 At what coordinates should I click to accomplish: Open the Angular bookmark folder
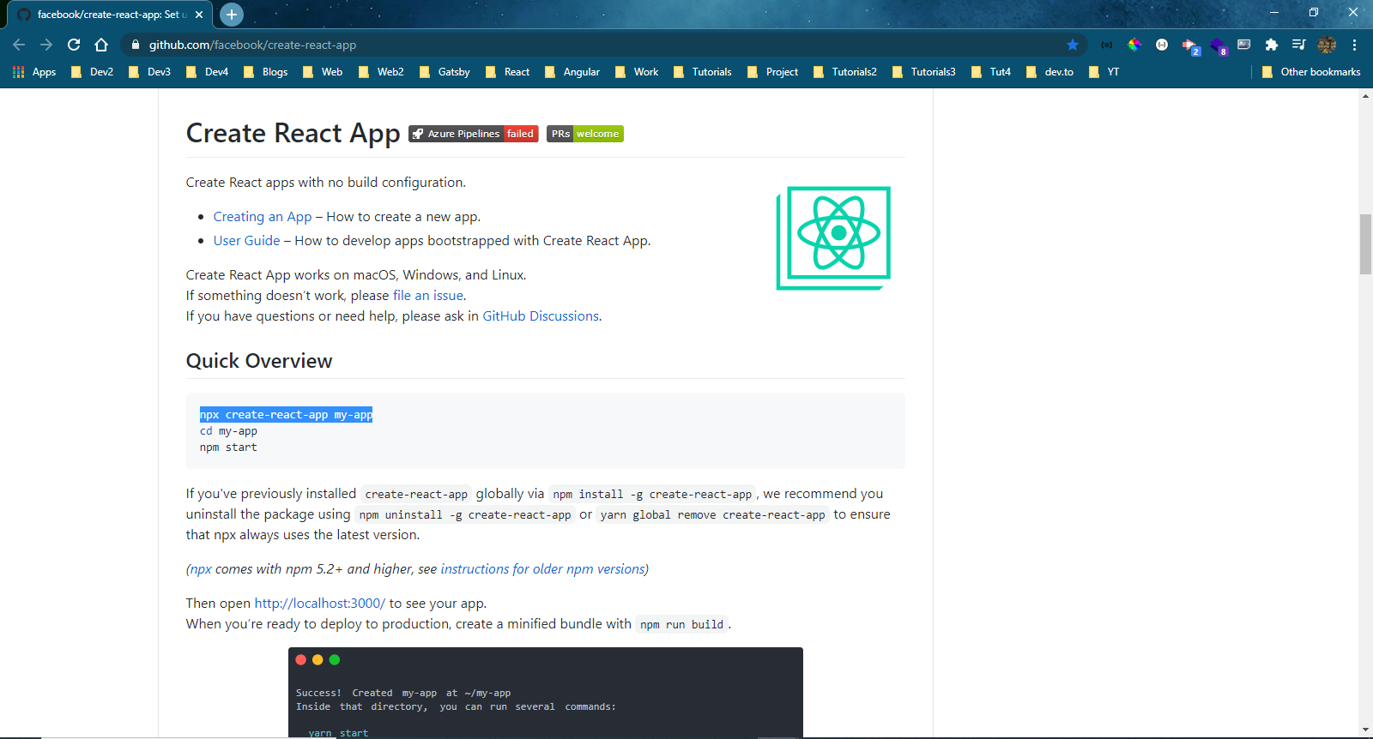pos(572,72)
